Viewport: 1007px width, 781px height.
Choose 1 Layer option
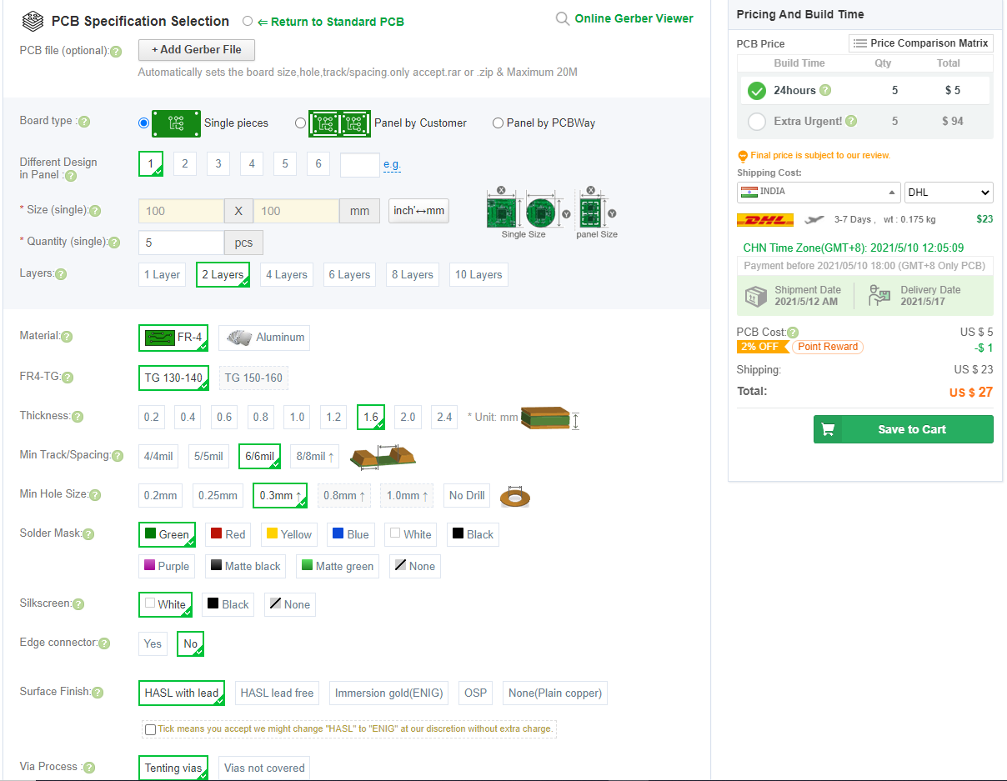click(x=162, y=274)
